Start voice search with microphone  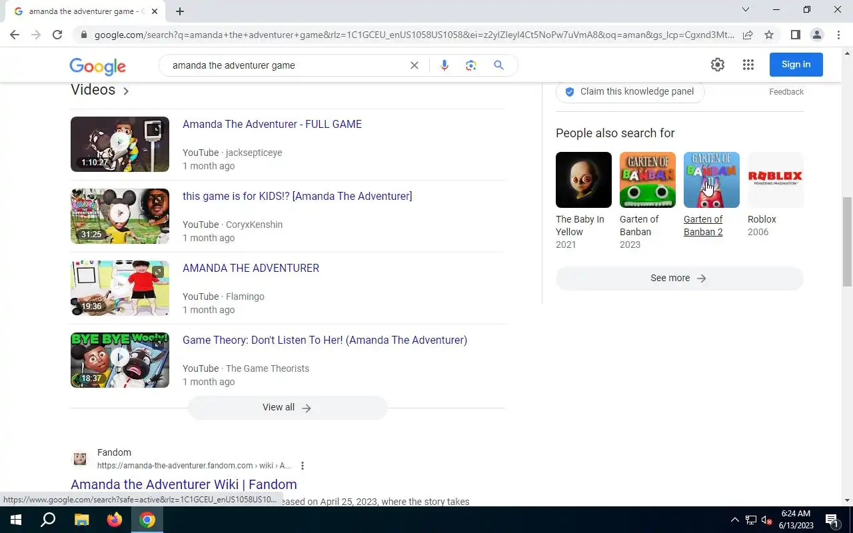click(444, 65)
